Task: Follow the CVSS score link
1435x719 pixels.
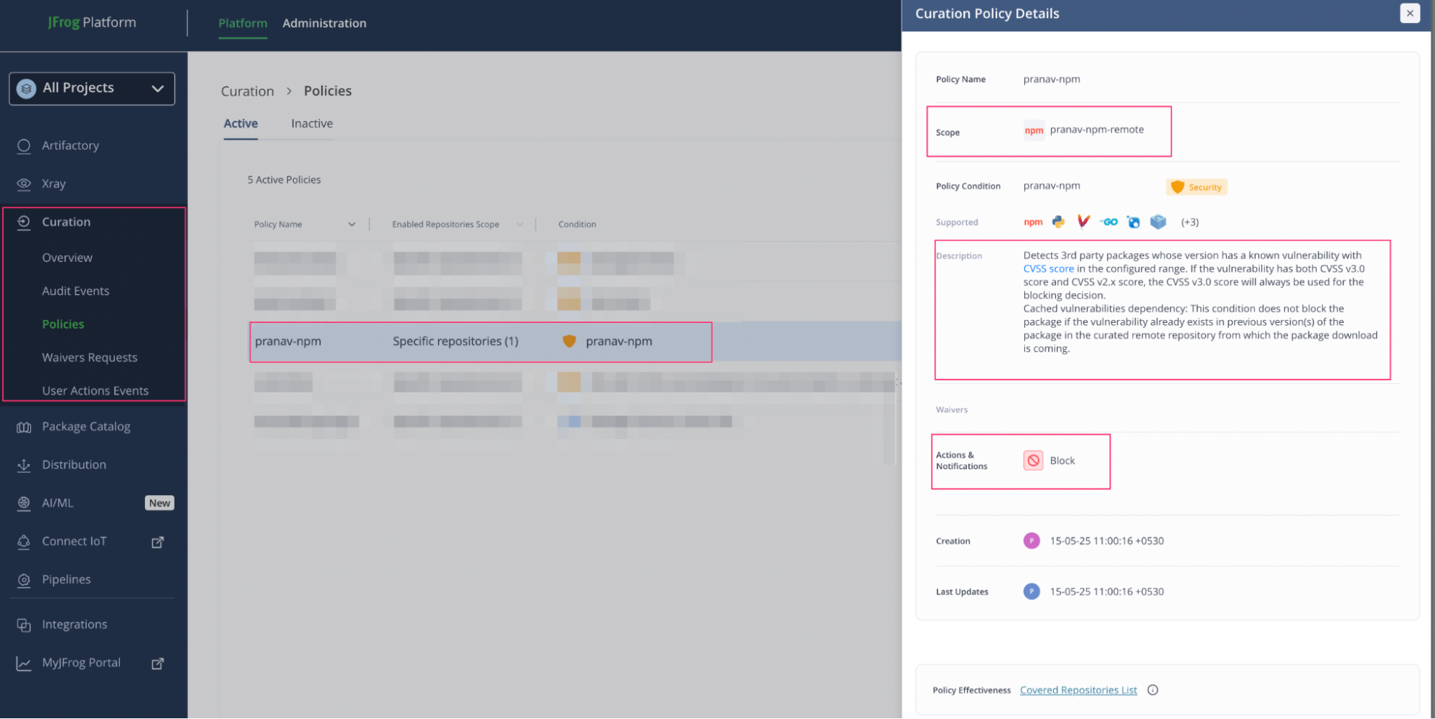Action: pyautogui.click(x=1048, y=269)
